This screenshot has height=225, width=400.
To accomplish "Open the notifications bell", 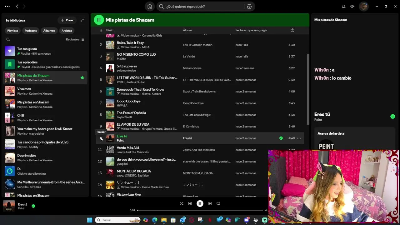I will 344,7.
